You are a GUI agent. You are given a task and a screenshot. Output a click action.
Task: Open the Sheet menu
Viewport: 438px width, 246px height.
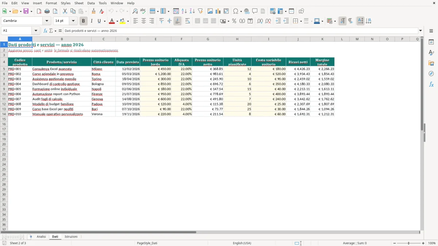coord(79,3)
